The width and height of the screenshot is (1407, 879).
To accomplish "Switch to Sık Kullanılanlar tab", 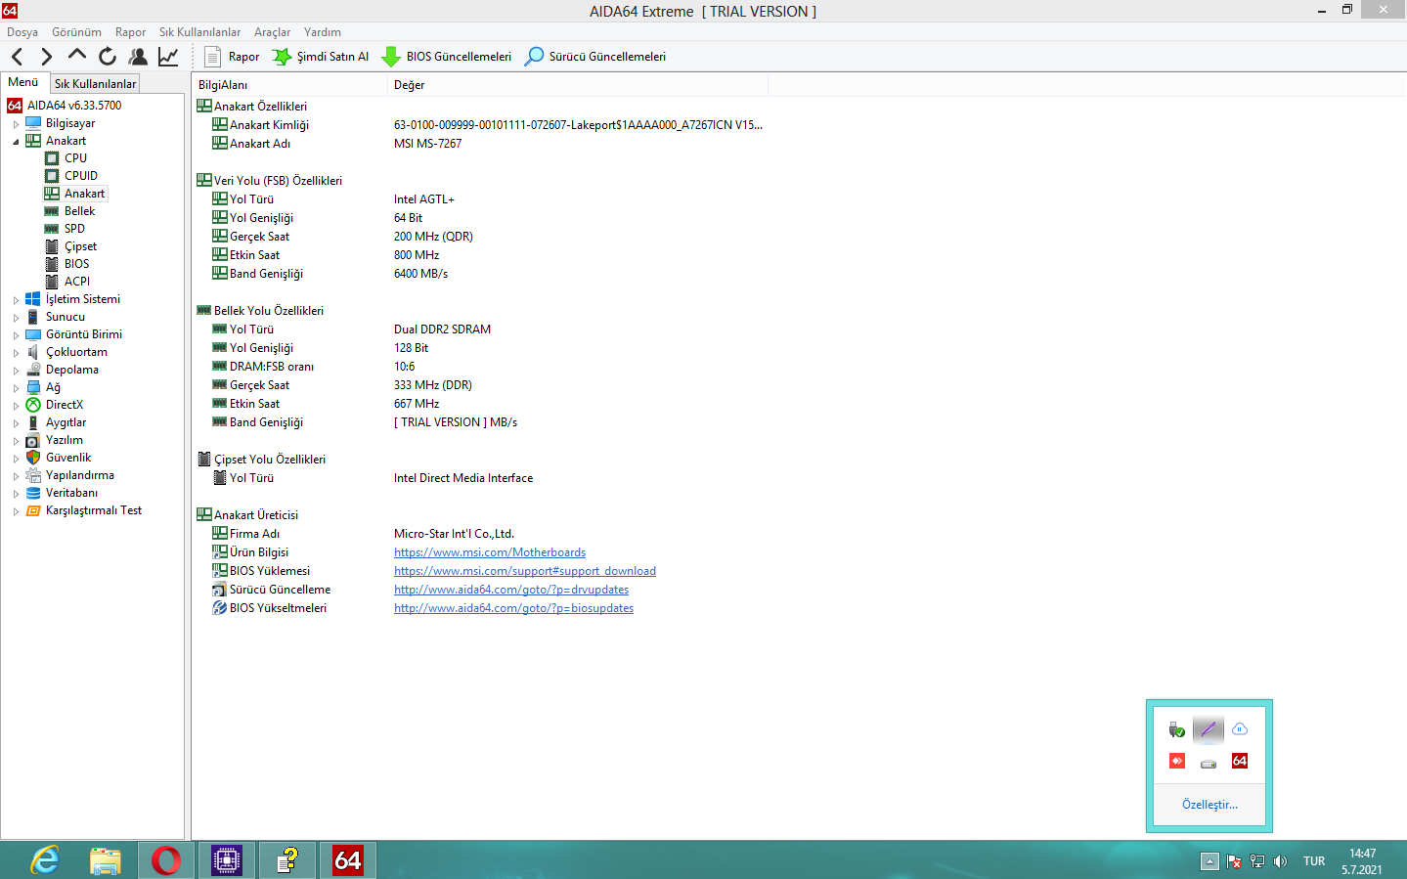I will tap(95, 84).
